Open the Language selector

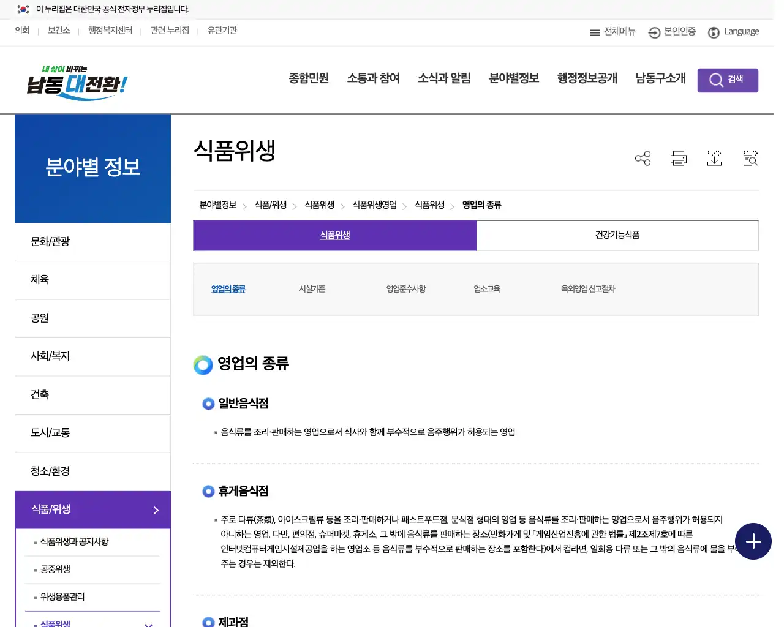click(x=733, y=32)
